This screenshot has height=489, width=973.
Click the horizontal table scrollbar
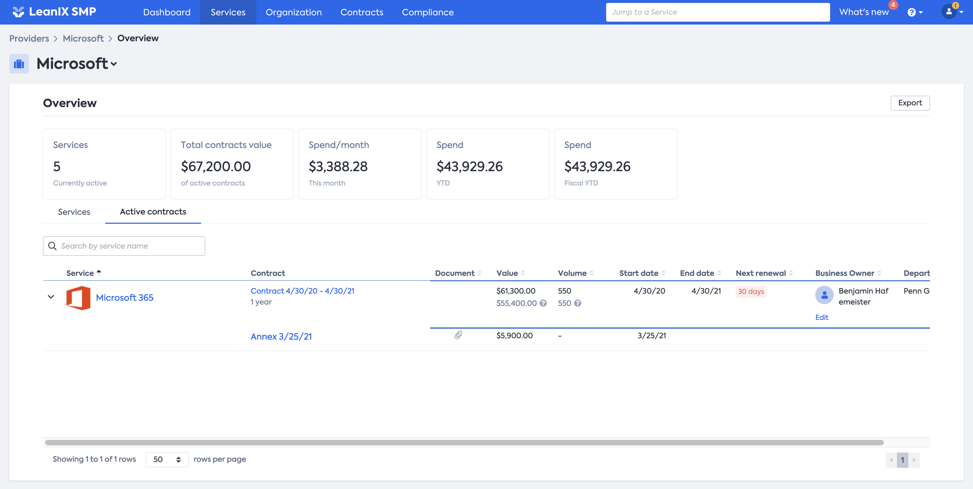[464, 442]
